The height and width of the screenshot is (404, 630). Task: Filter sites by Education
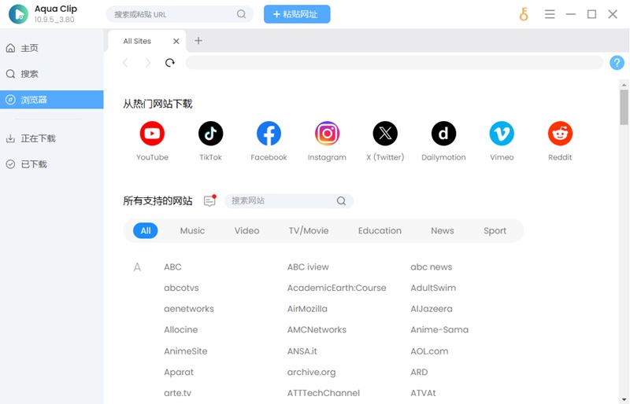pos(380,230)
